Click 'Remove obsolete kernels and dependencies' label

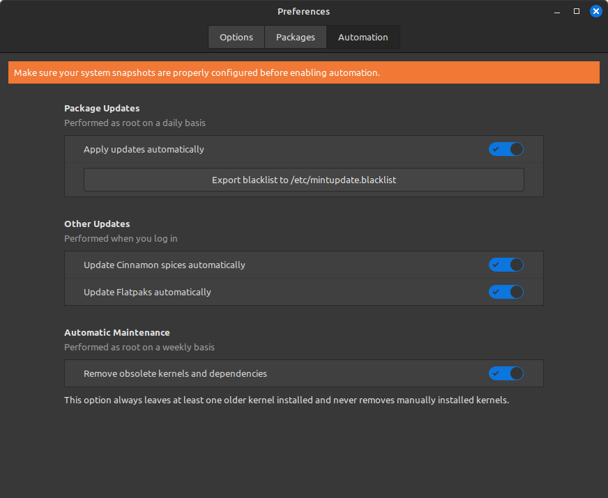pos(175,374)
